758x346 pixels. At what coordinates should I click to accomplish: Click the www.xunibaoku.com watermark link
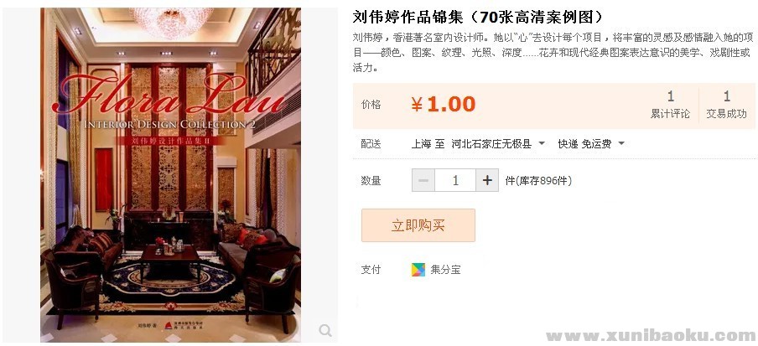click(x=651, y=335)
